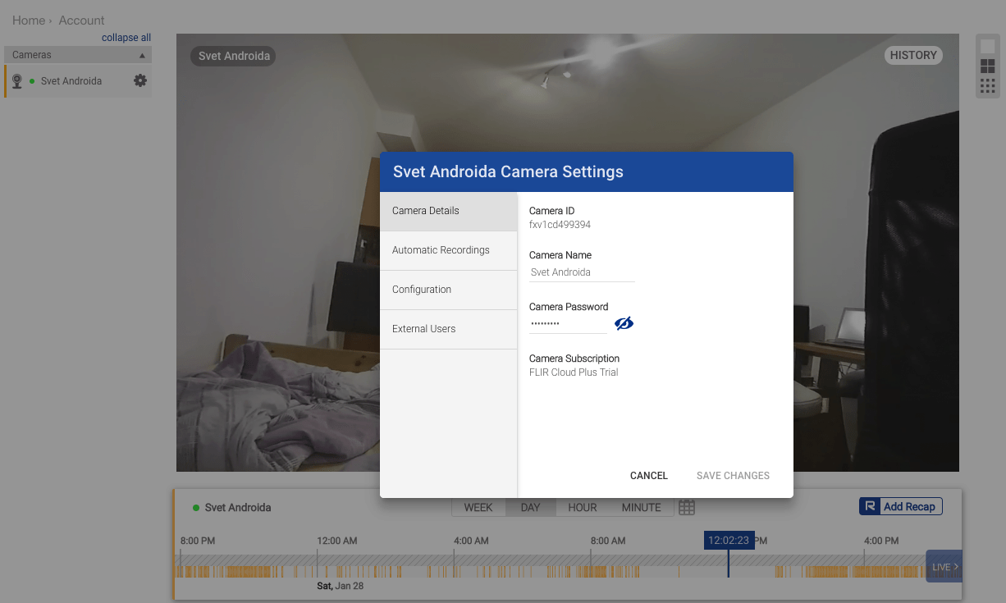Select the WEEK timeline scale
The width and height of the screenshot is (1006, 603).
[x=478, y=508]
